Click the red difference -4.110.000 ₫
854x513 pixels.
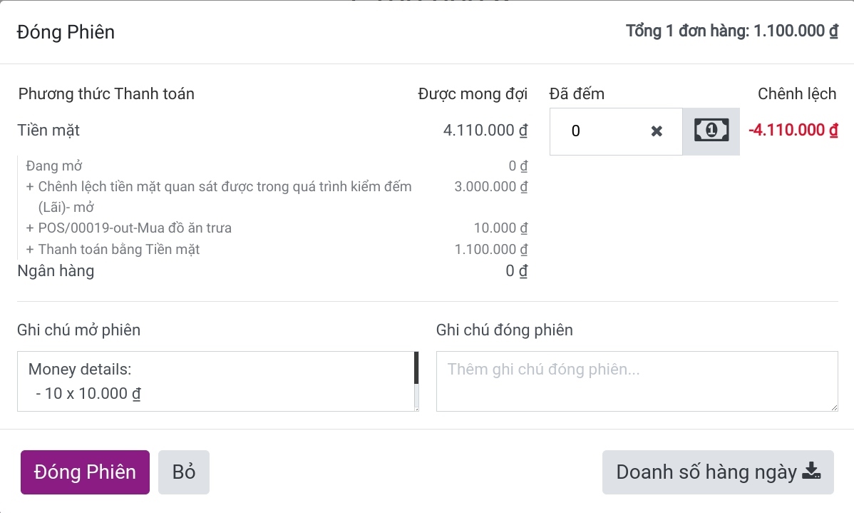tap(793, 131)
